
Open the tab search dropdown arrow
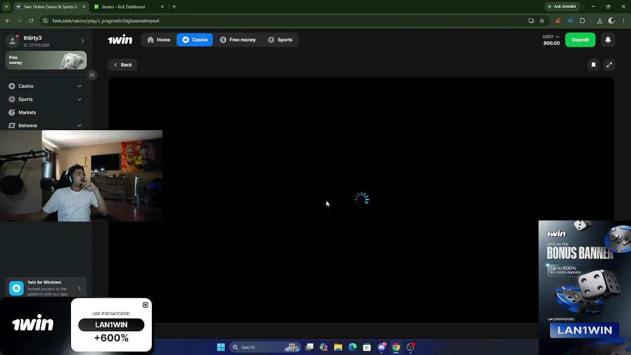pyautogui.click(x=6, y=7)
